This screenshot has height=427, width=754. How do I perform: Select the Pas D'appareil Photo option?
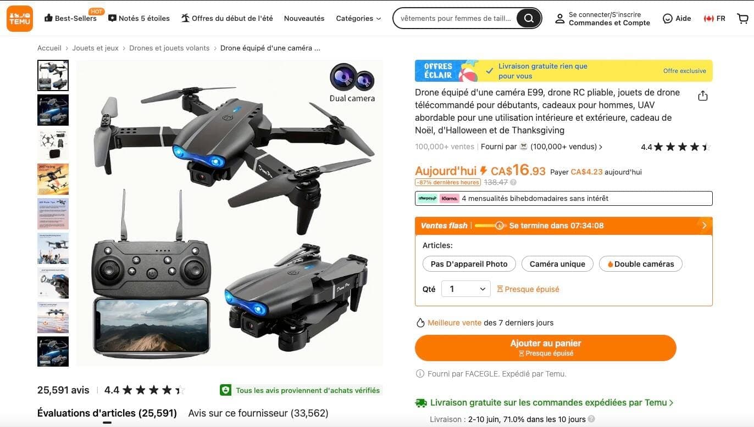click(469, 264)
